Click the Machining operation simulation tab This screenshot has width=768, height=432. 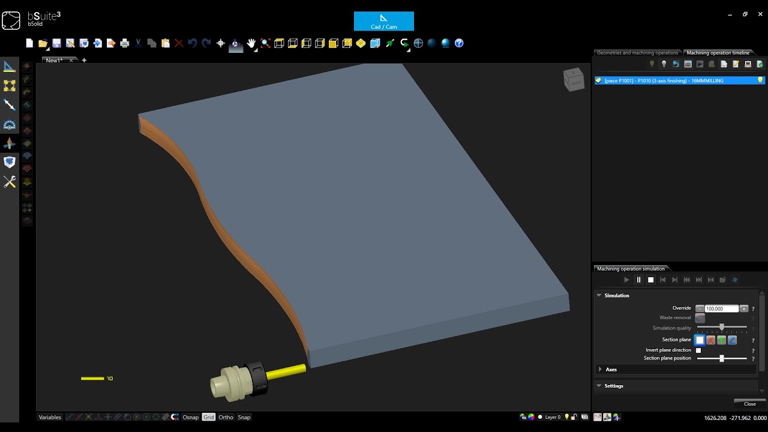coord(631,269)
